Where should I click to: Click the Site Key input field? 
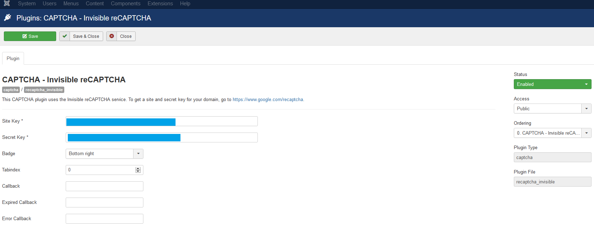pyautogui.click(x=162, y=121)
